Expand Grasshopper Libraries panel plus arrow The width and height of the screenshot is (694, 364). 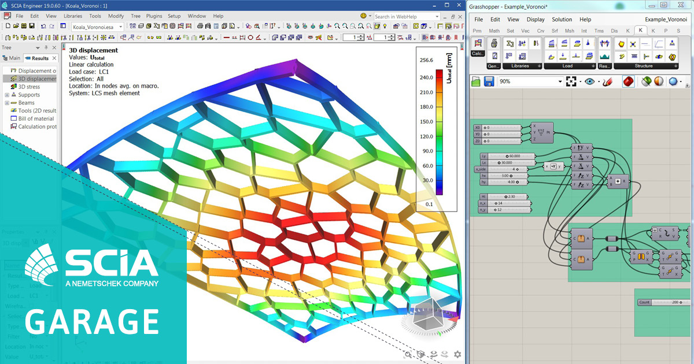(539, 66)
